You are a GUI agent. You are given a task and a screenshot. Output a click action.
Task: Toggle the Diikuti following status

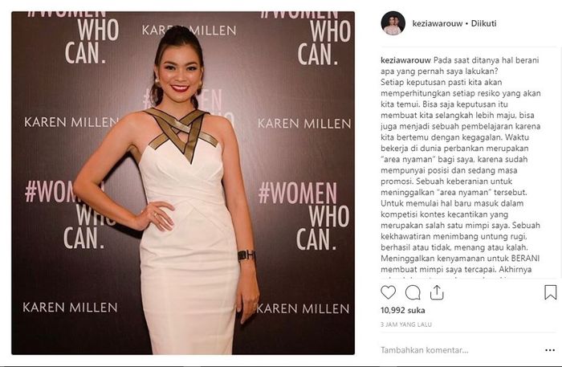pyautogui.click(x=483, y=23)
